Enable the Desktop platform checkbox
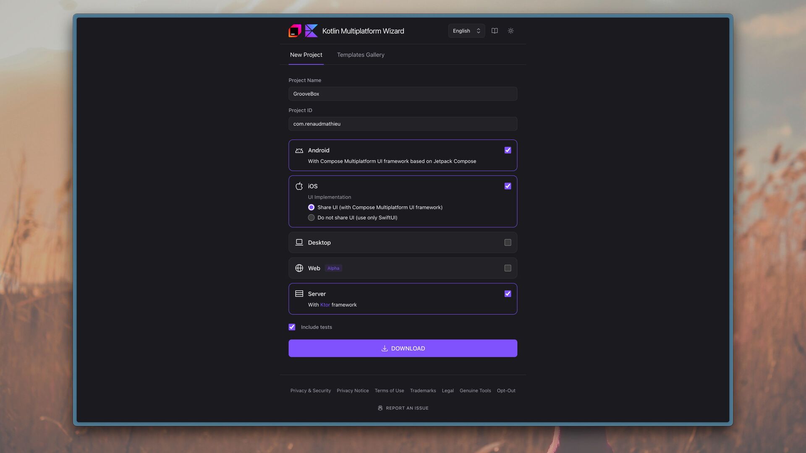This screenshot has width=806, height=453. click(x=508, y=242)
